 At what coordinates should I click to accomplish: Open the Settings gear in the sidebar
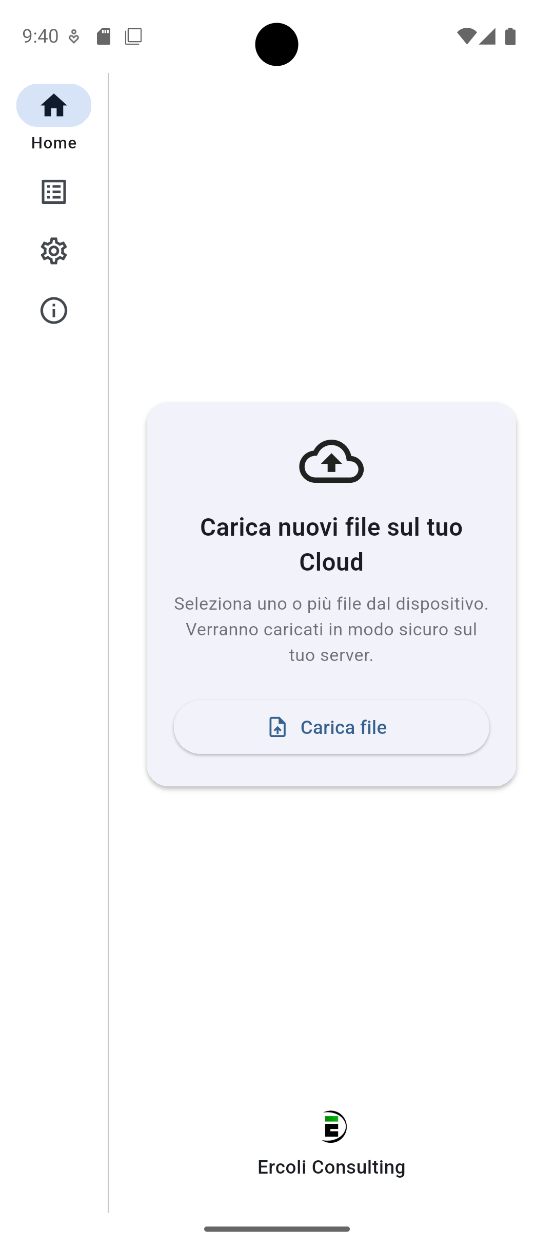coord(54,251)
